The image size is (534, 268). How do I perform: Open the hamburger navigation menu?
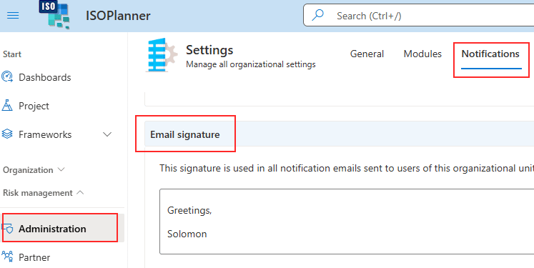click(13, 16)
